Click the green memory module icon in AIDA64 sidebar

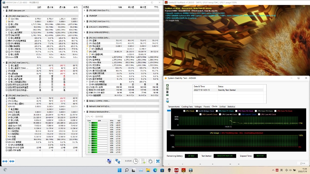[167, 95]
